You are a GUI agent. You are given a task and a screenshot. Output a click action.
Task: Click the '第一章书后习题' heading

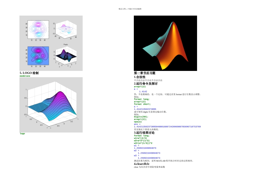[145, 73]
